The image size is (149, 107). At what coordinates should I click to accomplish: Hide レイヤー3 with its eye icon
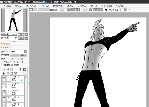(4, 77)
